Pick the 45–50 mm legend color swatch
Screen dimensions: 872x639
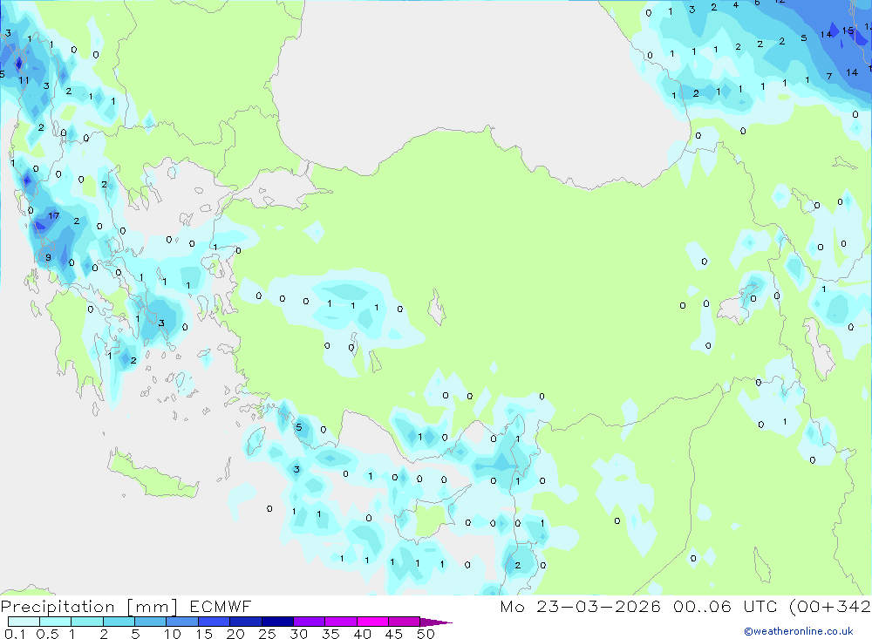(x=404, y=622)
